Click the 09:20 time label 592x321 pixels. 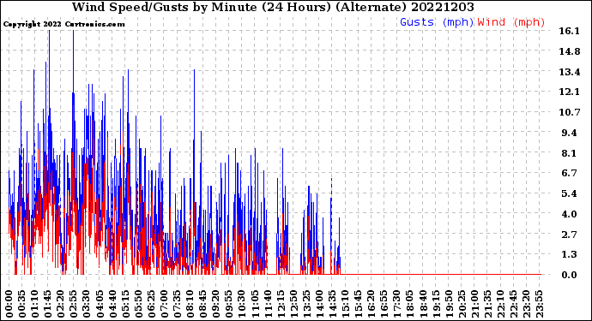coord(215,304)
